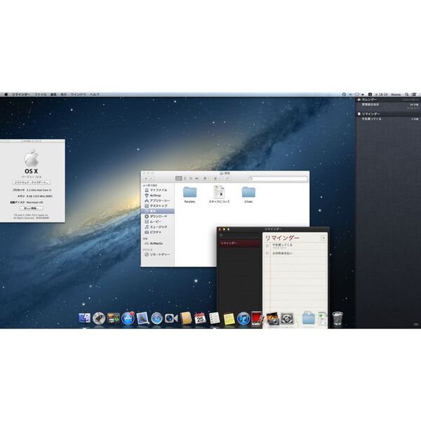The width and height of the screenshot is (421, 421).
Task: Click the Finder search field
Action: coord(278,178)
